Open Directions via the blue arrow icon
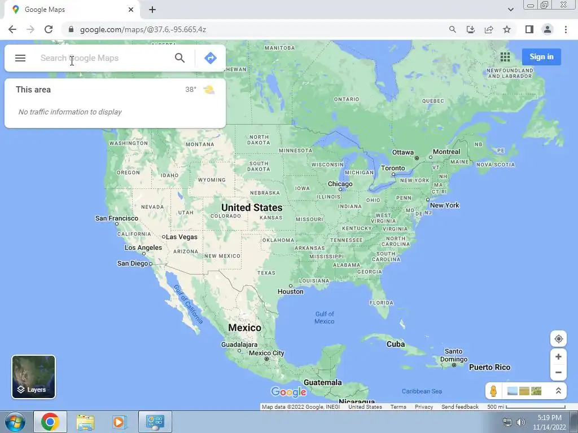 point(210,58)
